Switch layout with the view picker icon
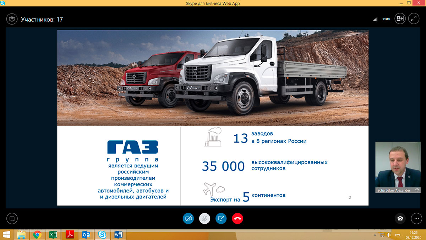The width and height of the screenshot is (426, 240). point(400,19)
